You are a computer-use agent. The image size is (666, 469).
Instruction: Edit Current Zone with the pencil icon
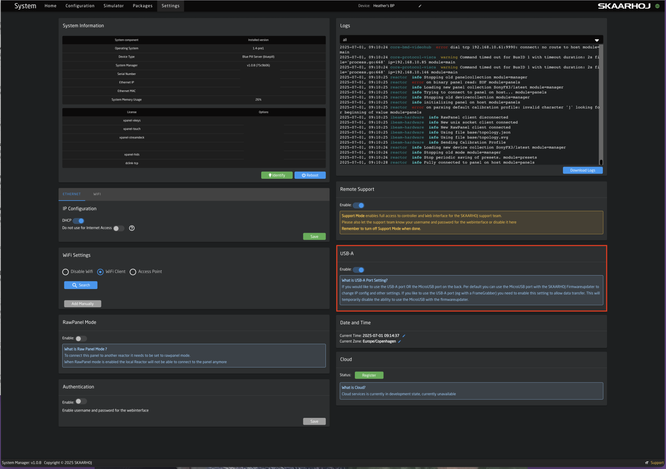[400, 341]
